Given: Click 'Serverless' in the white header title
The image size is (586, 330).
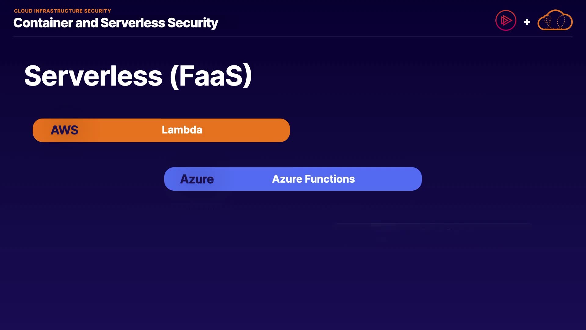Looking at the screenshot, I should 132,23.
